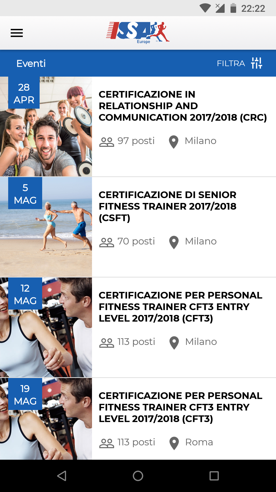Tap the Android recent apps square
Viewport: 276px width, 492px height.
tap(214, 476)
